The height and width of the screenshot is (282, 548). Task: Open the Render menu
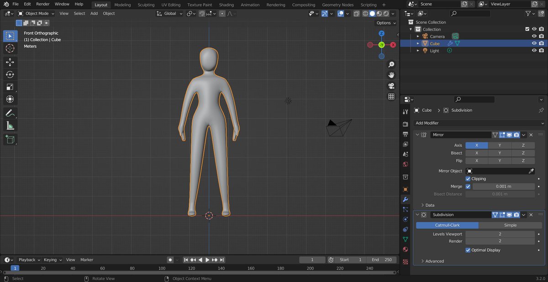pyautogui.click(x=42, y=4)
